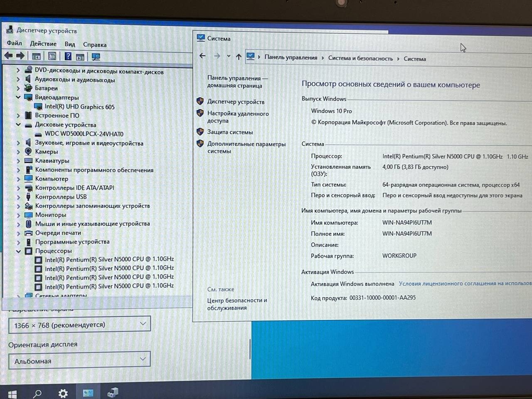Click WDC WD5000LPCX disk drive icon
532x399 pixels.
[x=38, y=134]
